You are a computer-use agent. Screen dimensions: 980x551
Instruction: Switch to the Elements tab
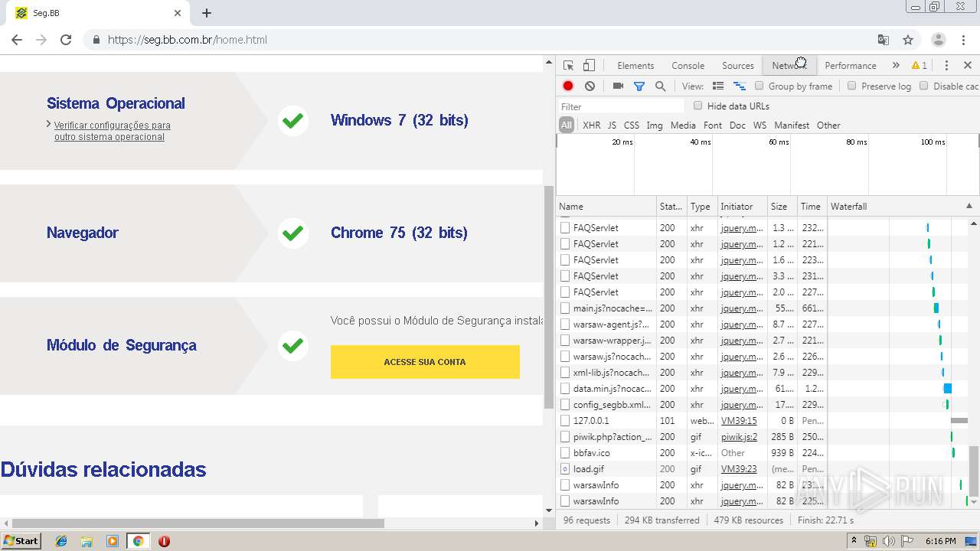tap(635, 66)
